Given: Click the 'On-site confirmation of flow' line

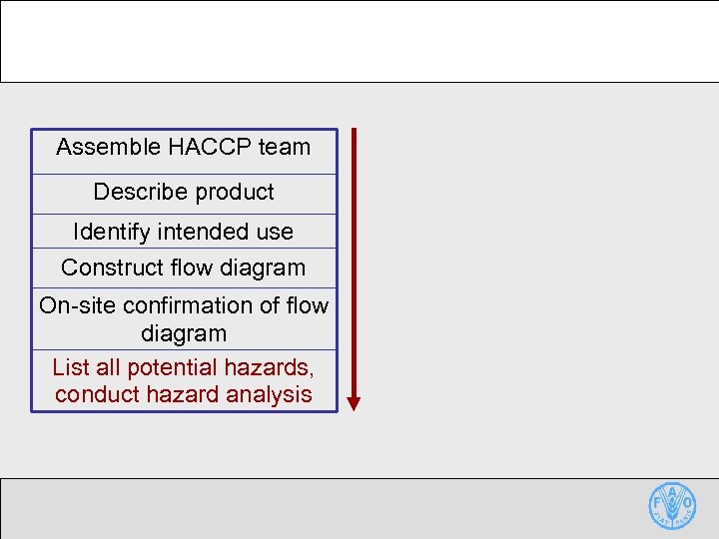Looking at the screenshot, I should click(x=184, y=305).
